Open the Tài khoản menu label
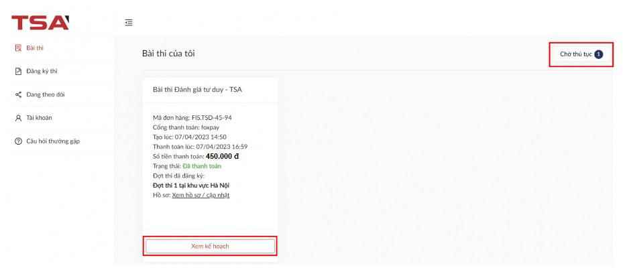Screen dimensions: 623x272 39,118
